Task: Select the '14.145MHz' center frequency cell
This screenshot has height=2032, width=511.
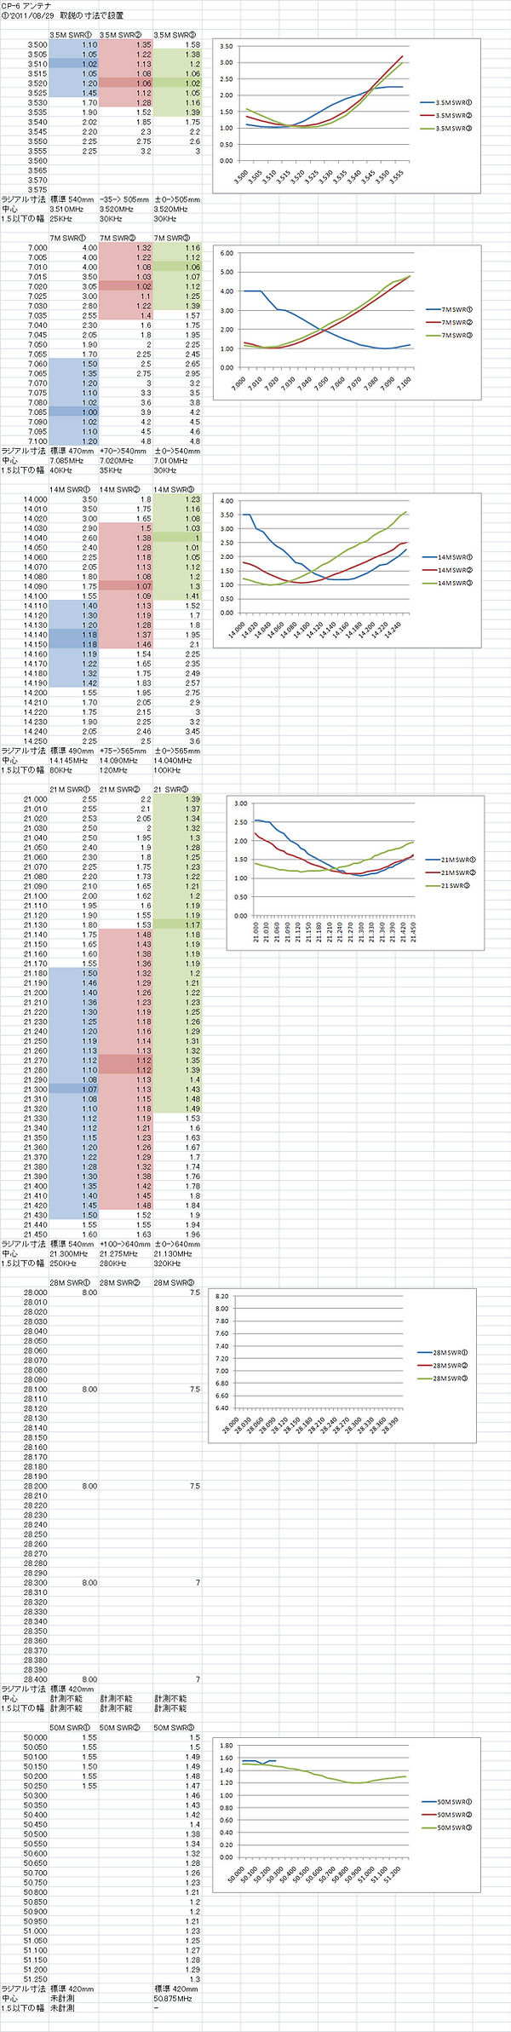Action: [x=70, y=760]
